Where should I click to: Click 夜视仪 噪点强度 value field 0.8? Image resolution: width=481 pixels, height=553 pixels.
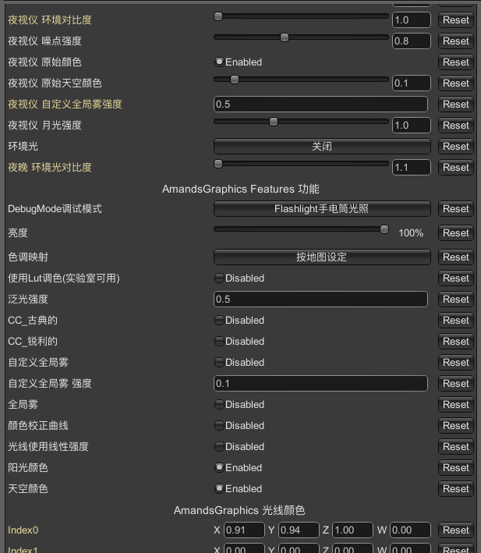(412, 41)
